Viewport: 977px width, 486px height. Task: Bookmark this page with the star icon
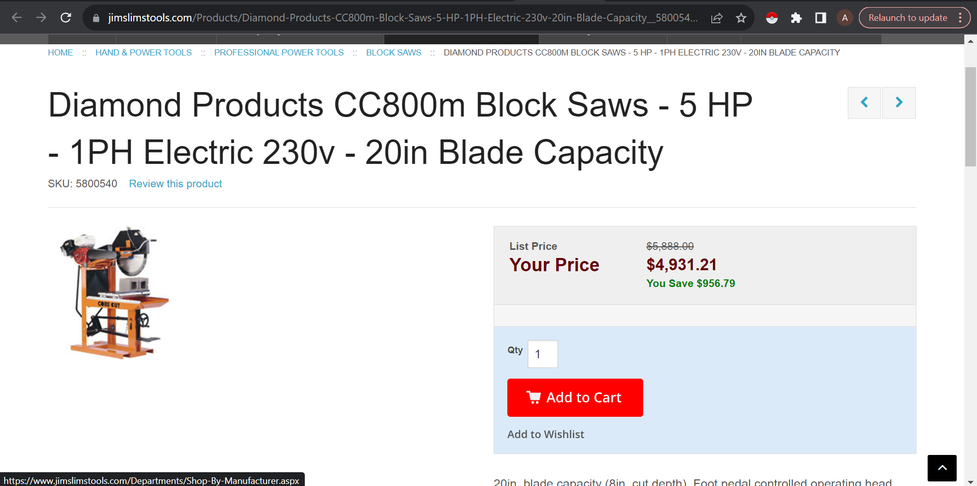(x=741, y=17)
